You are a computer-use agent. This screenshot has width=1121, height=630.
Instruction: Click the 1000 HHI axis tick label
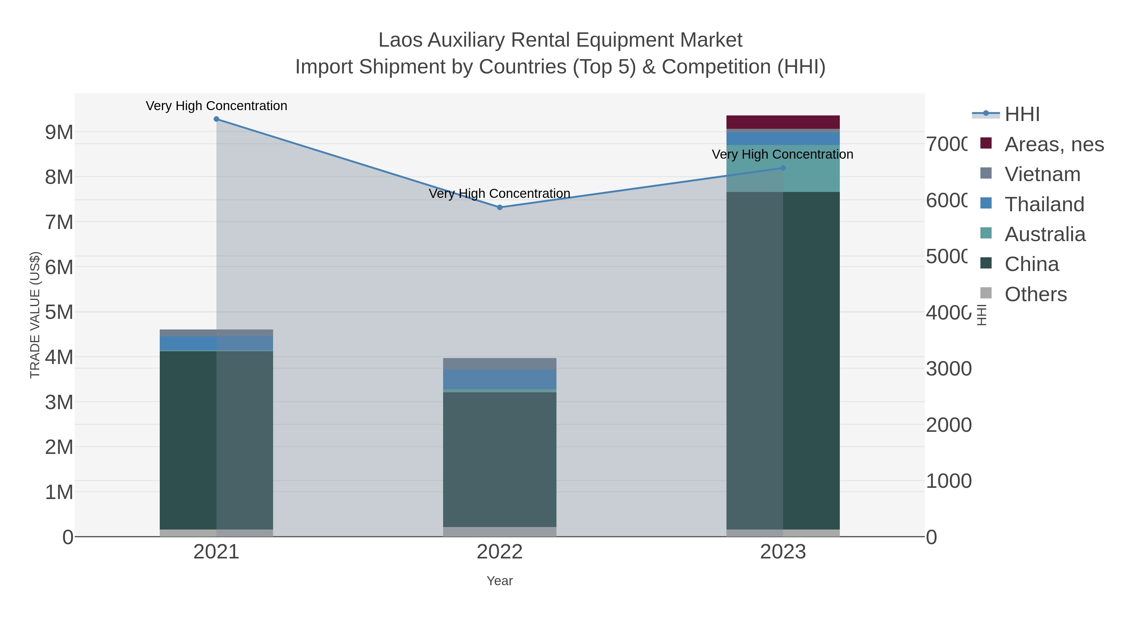[949, 481]
